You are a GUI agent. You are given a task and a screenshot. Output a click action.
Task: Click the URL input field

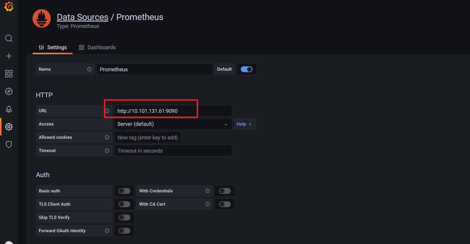(173, 111)
